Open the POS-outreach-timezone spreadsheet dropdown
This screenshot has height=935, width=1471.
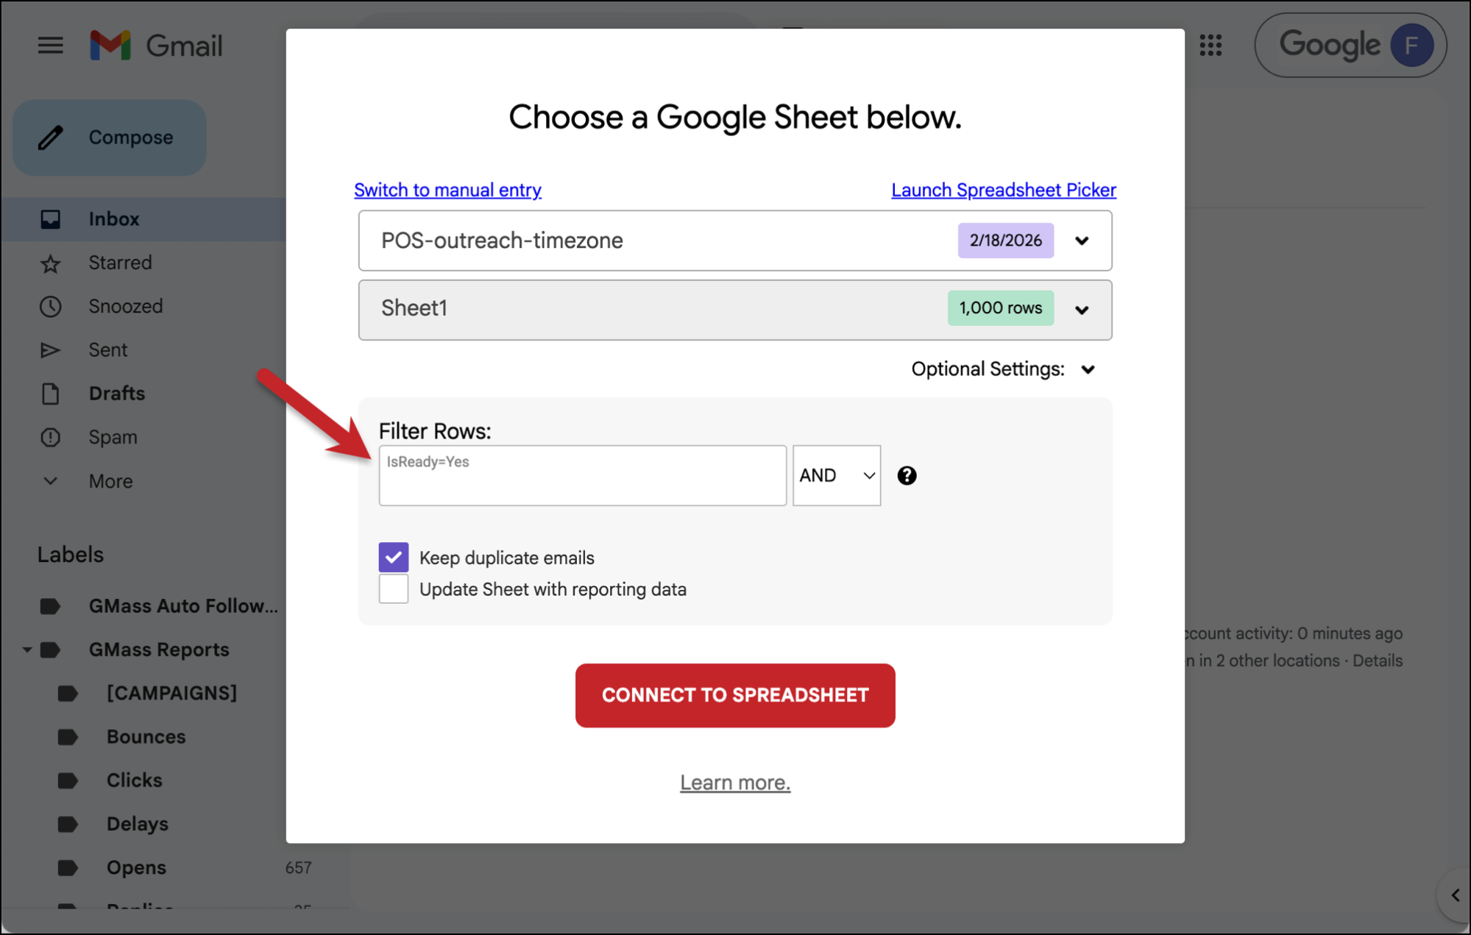[x=1081, y=241]
